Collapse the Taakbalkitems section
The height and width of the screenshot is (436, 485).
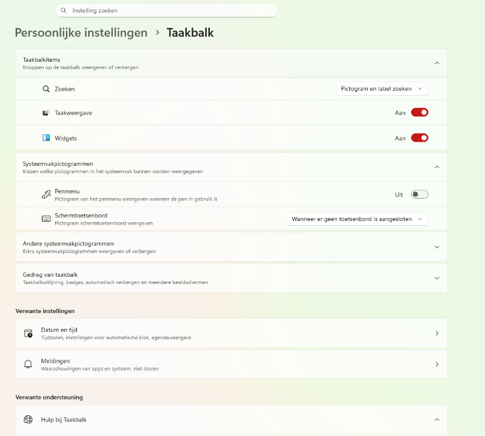(x=436, y=63)
